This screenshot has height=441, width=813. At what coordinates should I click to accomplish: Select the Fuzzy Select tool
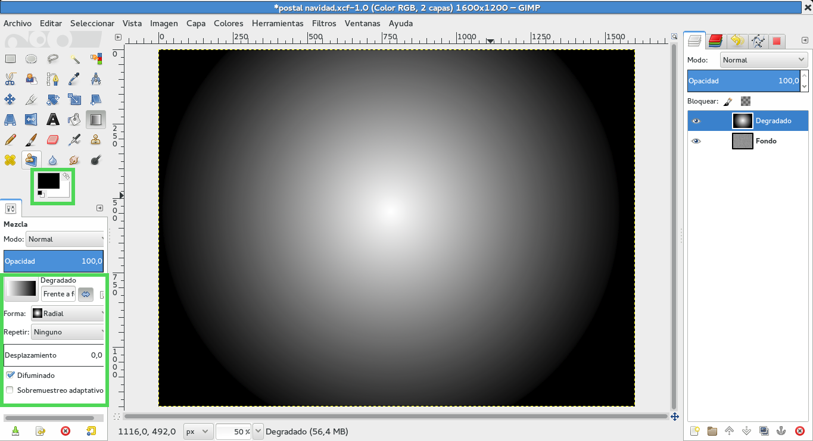pyautogui.click(x=74, y=58)
